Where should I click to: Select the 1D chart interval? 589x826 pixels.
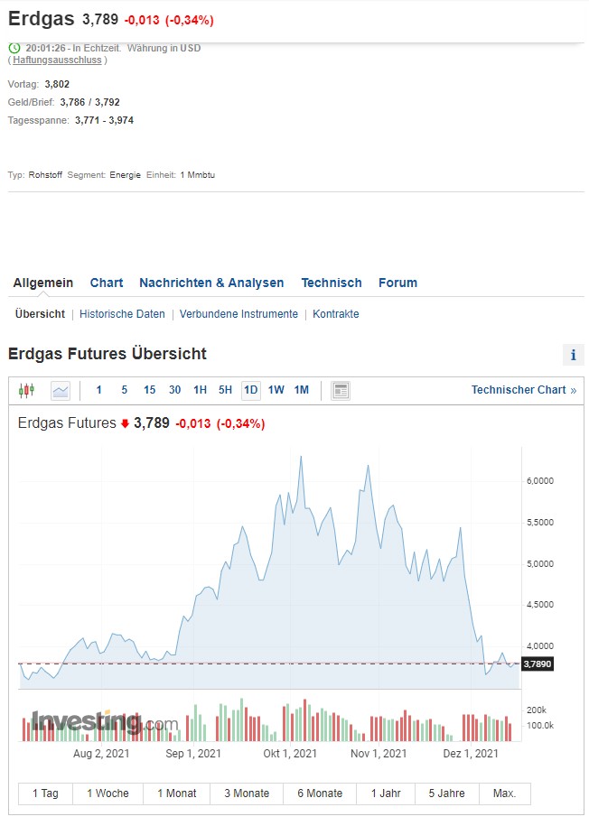[251, 390]
